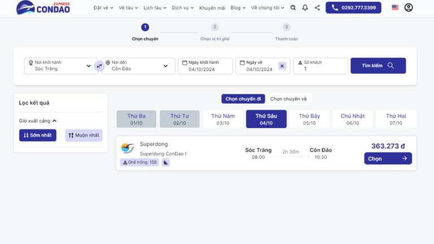Click Chọn button for Superdong trip

388,159
